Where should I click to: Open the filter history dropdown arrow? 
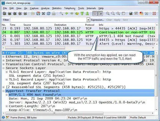click(88, 20)
